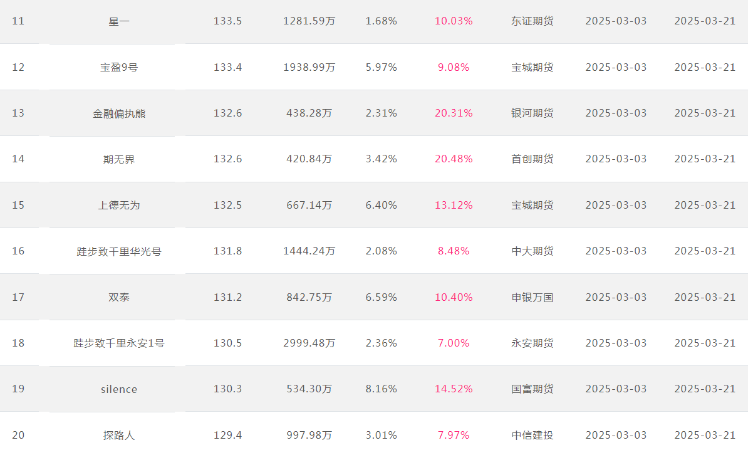Click 东证期货 broker in row 11

pyautogui.click(x=532, y=21)
